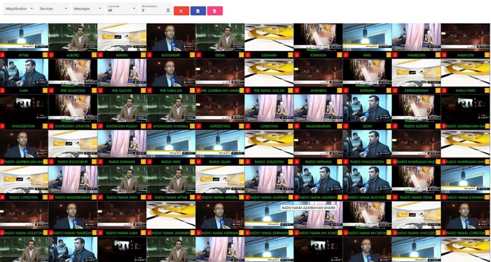Open the Services dropdown
Image resolution: width=491 pixels, height=262 pixels.
pyautogui.click(x=53, y=9)
